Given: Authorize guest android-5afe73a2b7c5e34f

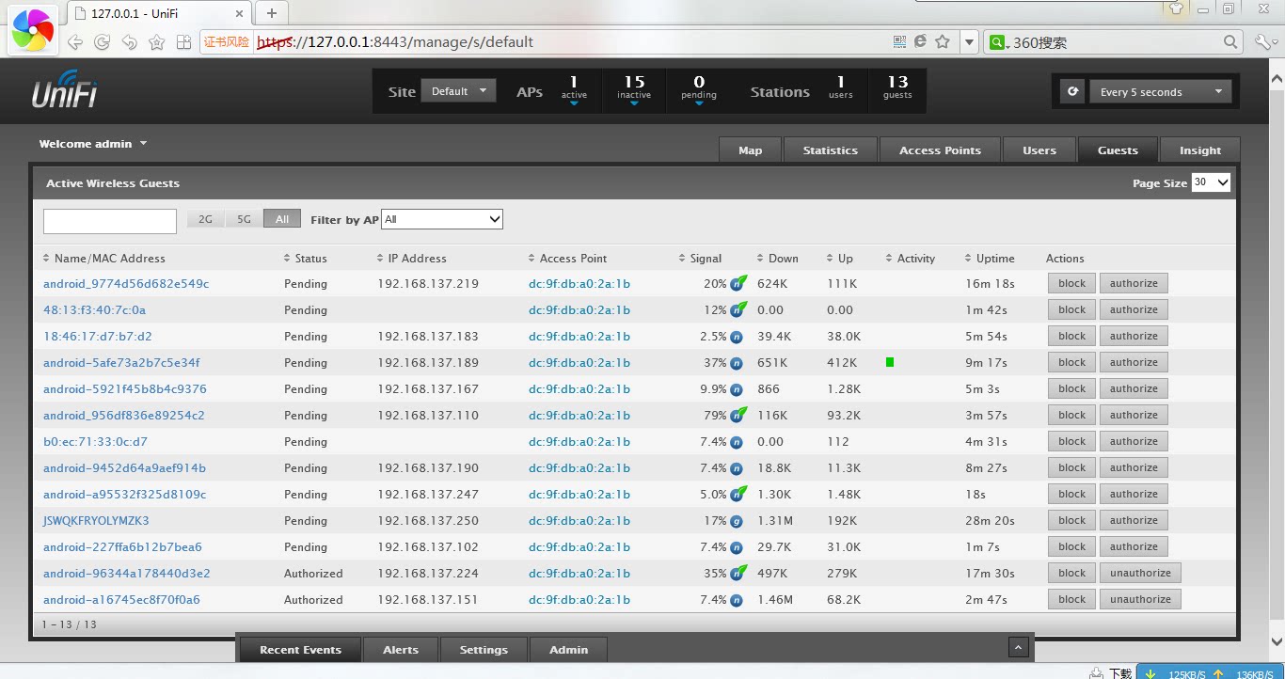Looking at the screenshot, I should [1134, 362].
